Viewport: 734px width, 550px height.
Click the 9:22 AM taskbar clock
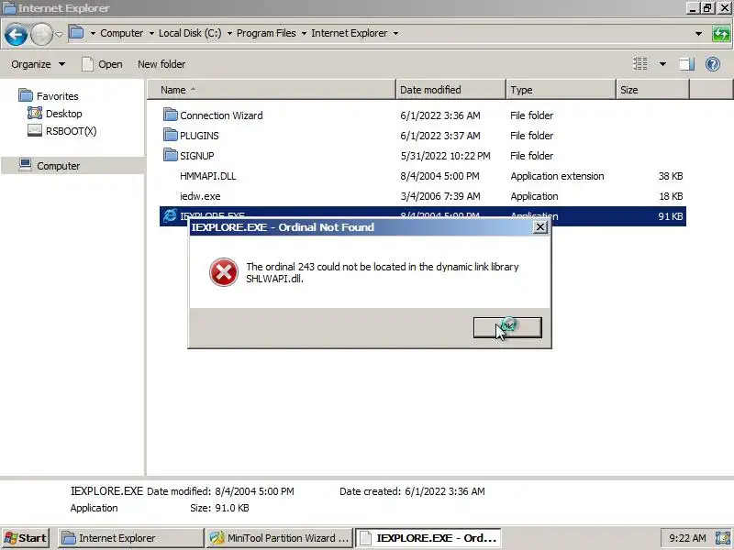(x=686, y=538)
